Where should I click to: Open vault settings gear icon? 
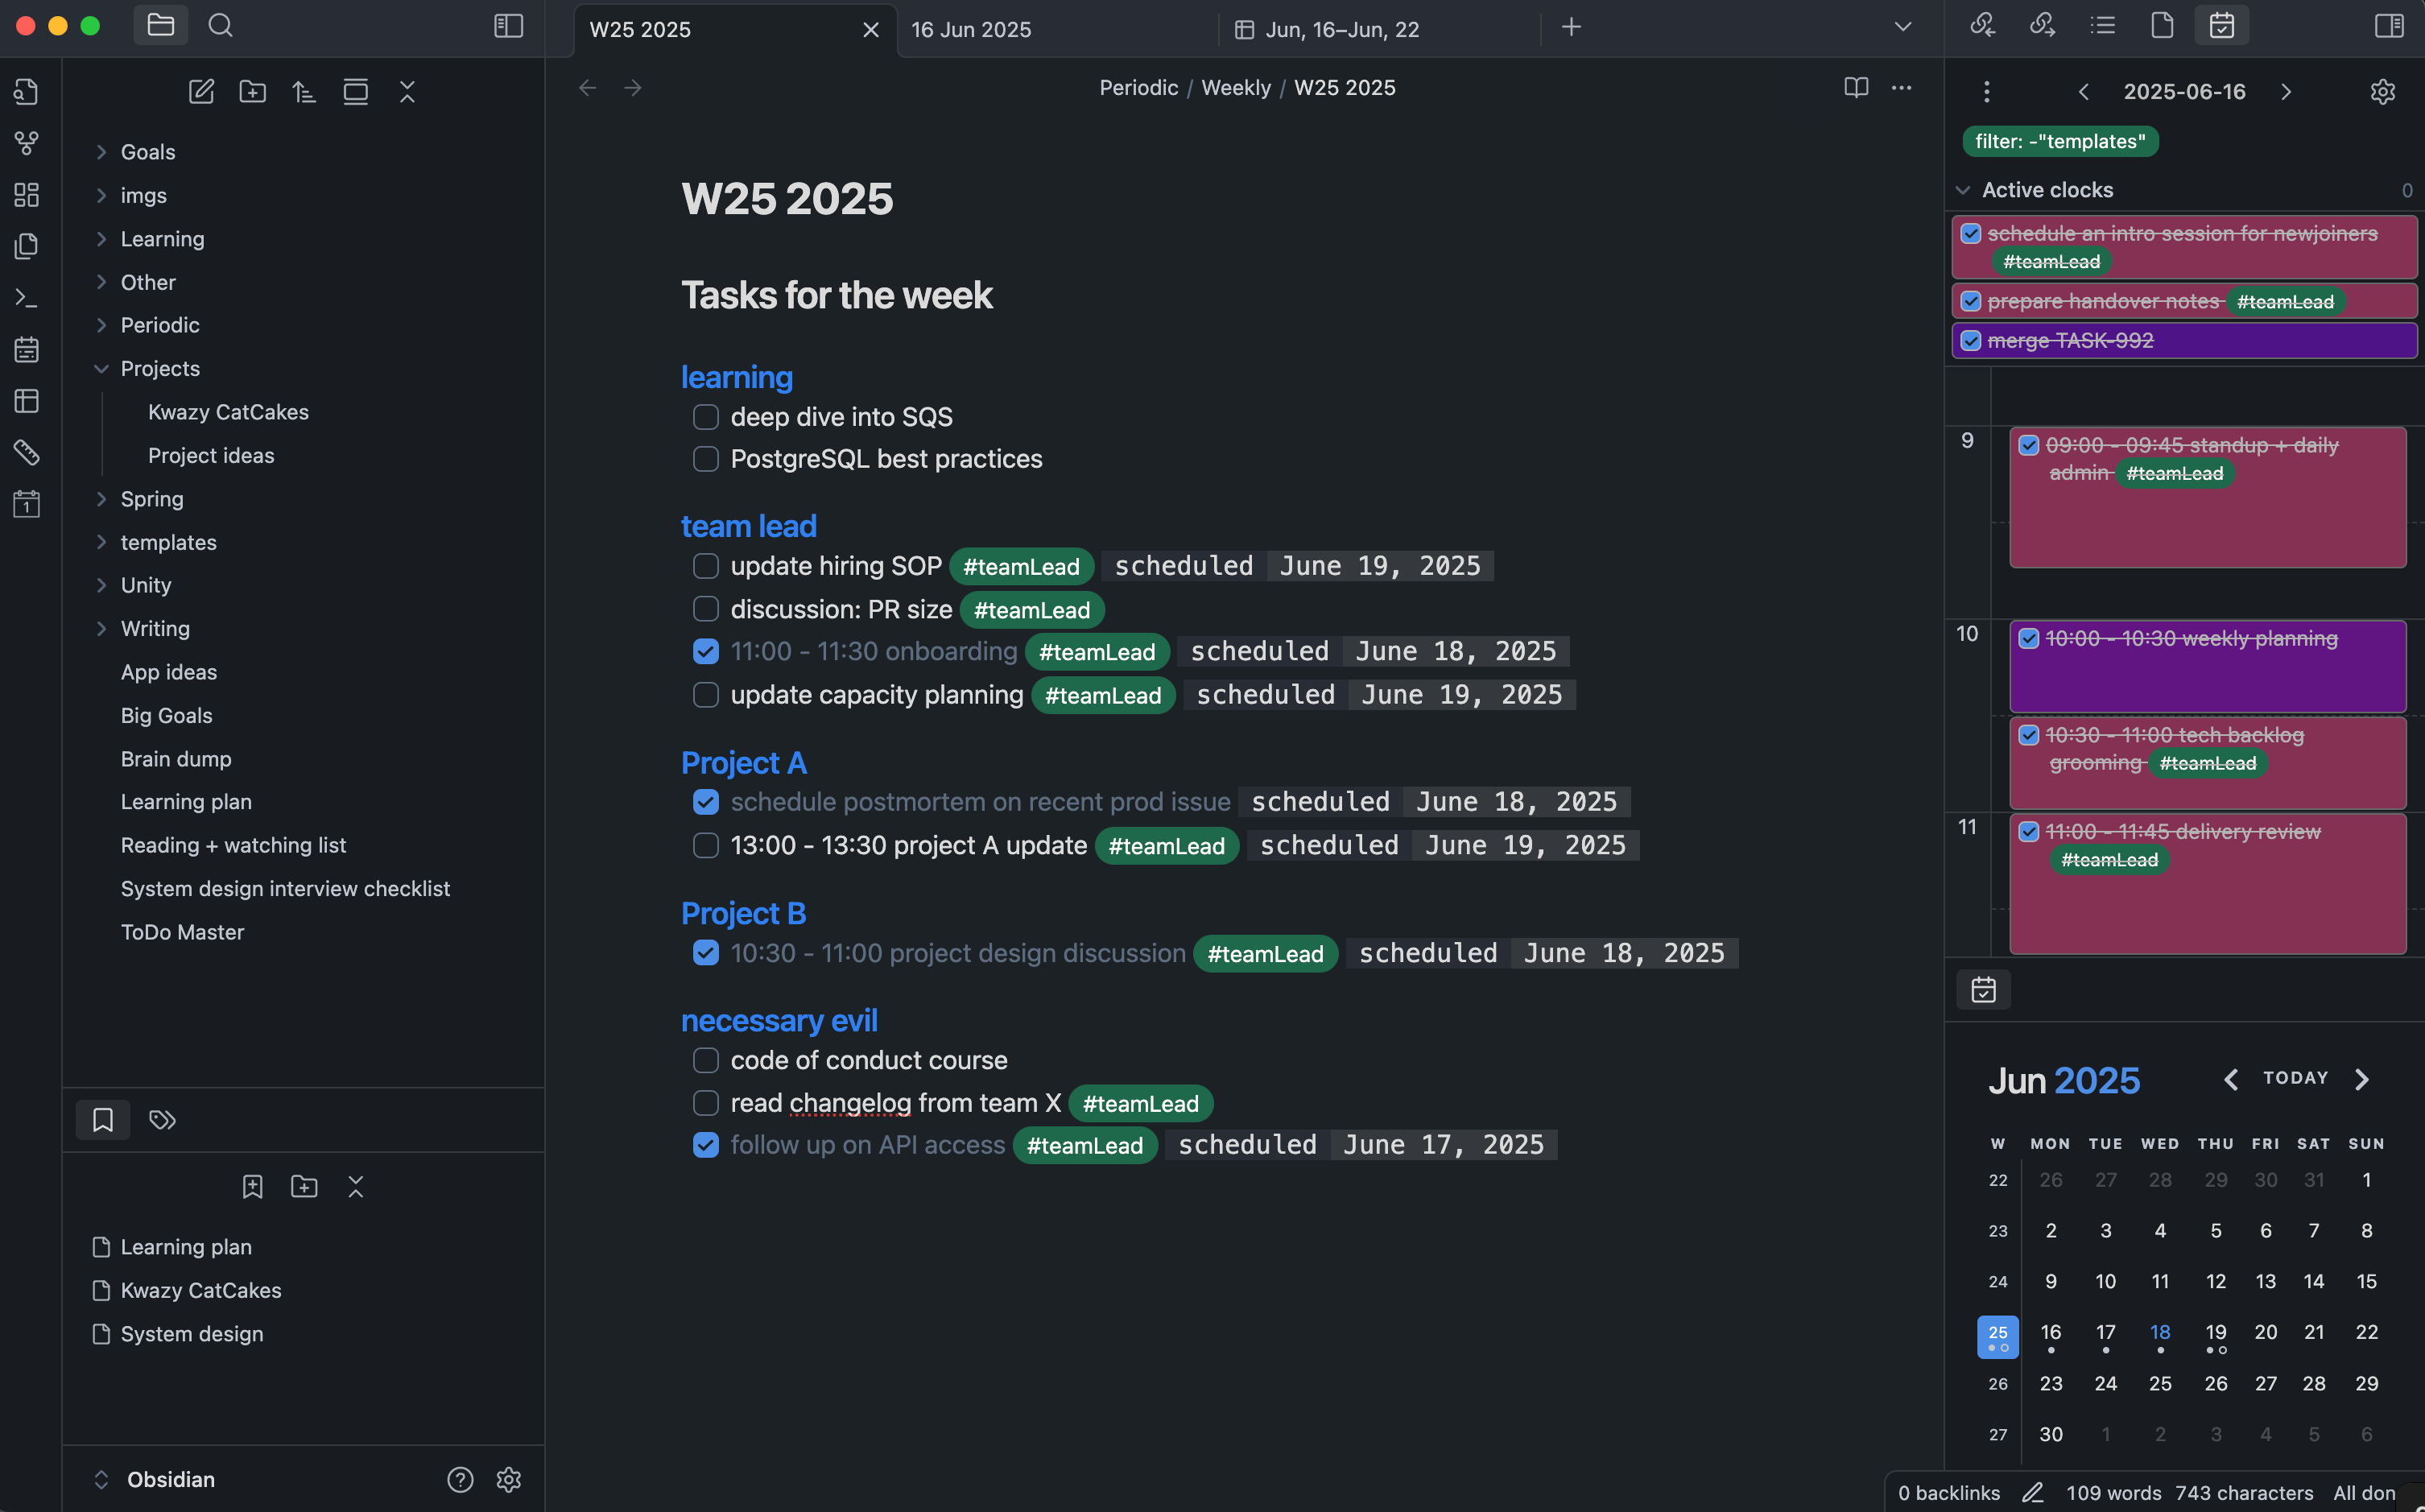pyautogui.click(x=509, y=1480)
